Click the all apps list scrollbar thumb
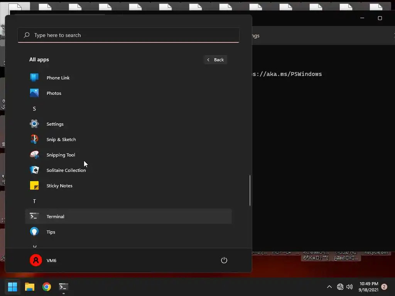Viewport: 395px width, 296px height. (250, 190)
